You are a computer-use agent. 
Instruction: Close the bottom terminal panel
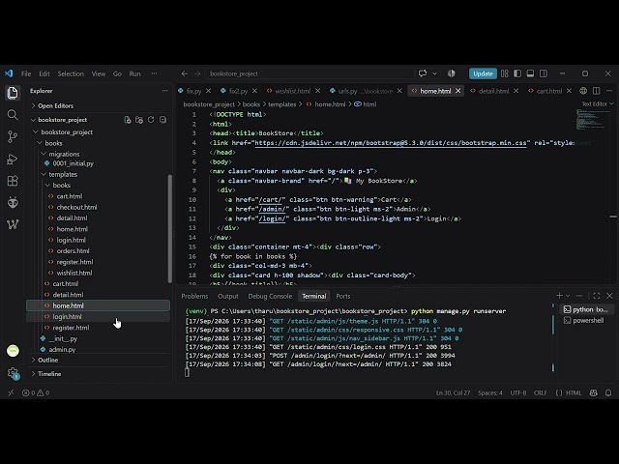point(609,296)
